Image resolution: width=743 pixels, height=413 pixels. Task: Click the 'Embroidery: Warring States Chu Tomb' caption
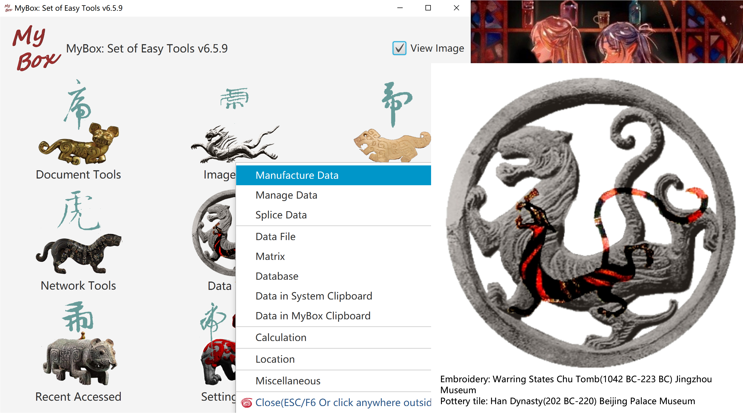click(576, 384)
